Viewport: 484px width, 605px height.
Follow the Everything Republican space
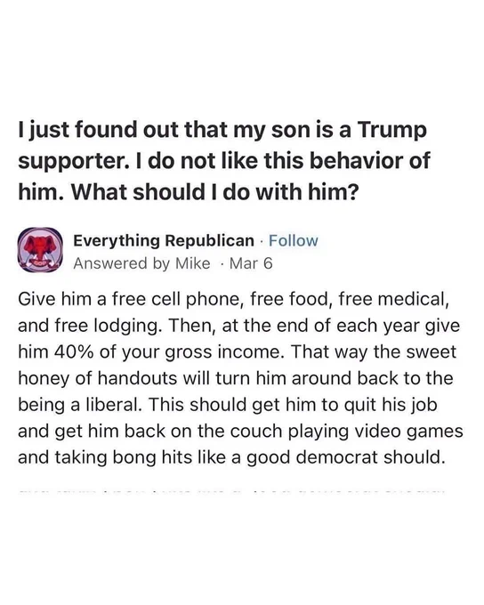293,241
